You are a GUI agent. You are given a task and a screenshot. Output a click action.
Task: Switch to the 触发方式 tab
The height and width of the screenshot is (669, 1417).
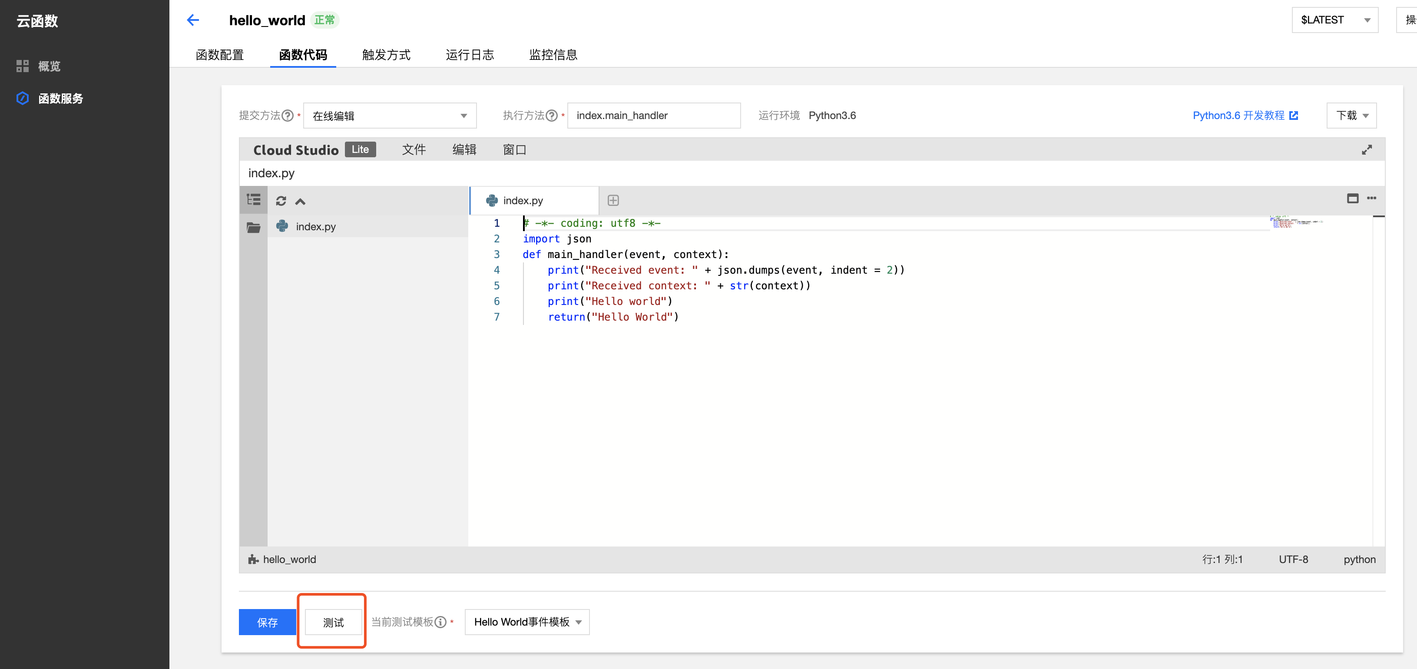pyautogui.click(x=386, y=54)
